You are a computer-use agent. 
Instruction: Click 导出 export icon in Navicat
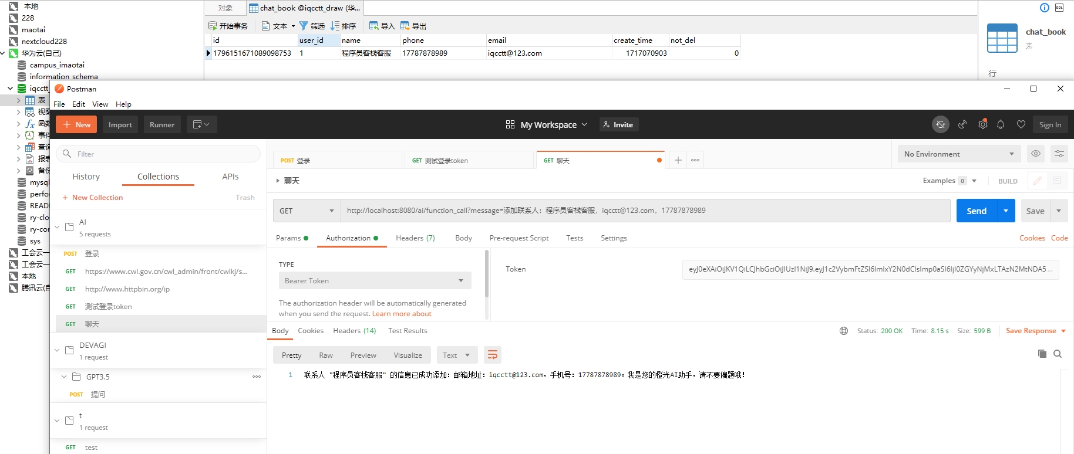(x=413, y=26)
